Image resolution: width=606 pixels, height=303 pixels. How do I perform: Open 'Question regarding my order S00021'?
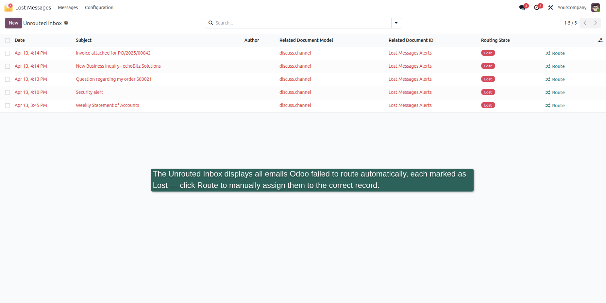point(113,79)
